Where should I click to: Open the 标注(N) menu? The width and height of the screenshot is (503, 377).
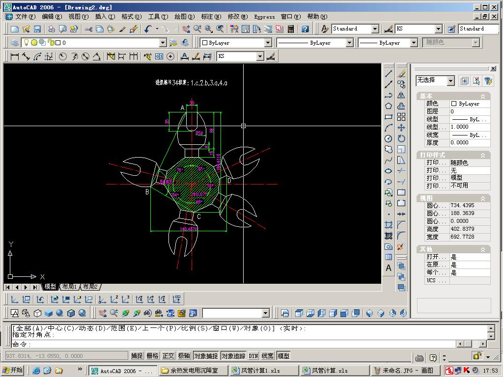point(211,17)
